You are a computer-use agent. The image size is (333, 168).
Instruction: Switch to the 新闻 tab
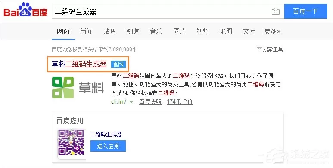click(x=86, y=31)
